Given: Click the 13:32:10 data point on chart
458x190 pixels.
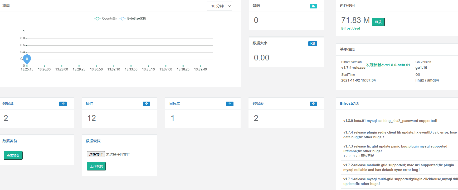Looking at the screenshot, I should pos(114,66).
